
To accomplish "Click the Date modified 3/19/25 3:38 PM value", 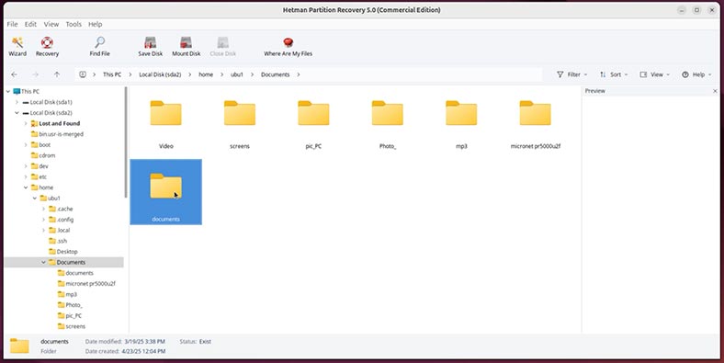I will pyautogui.click(x=144, y=342).
